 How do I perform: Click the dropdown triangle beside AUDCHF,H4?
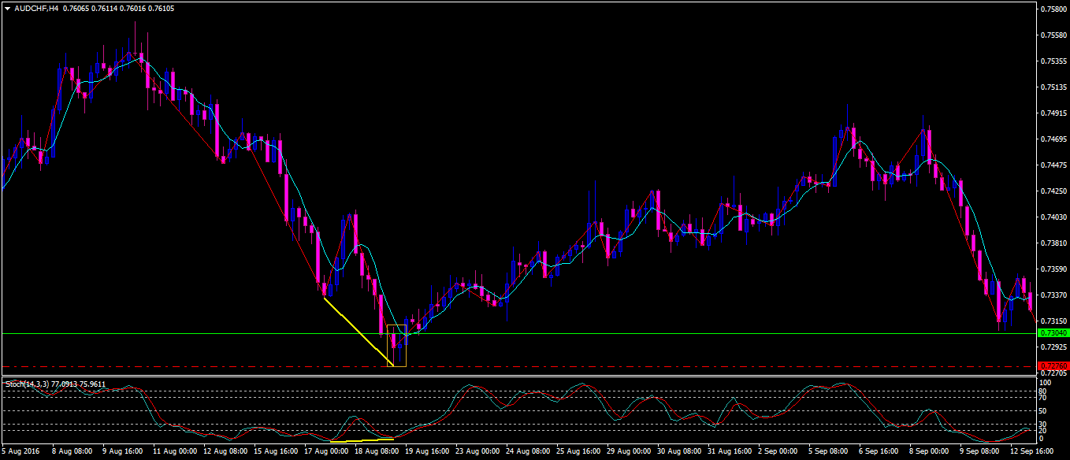click(8, 9)
